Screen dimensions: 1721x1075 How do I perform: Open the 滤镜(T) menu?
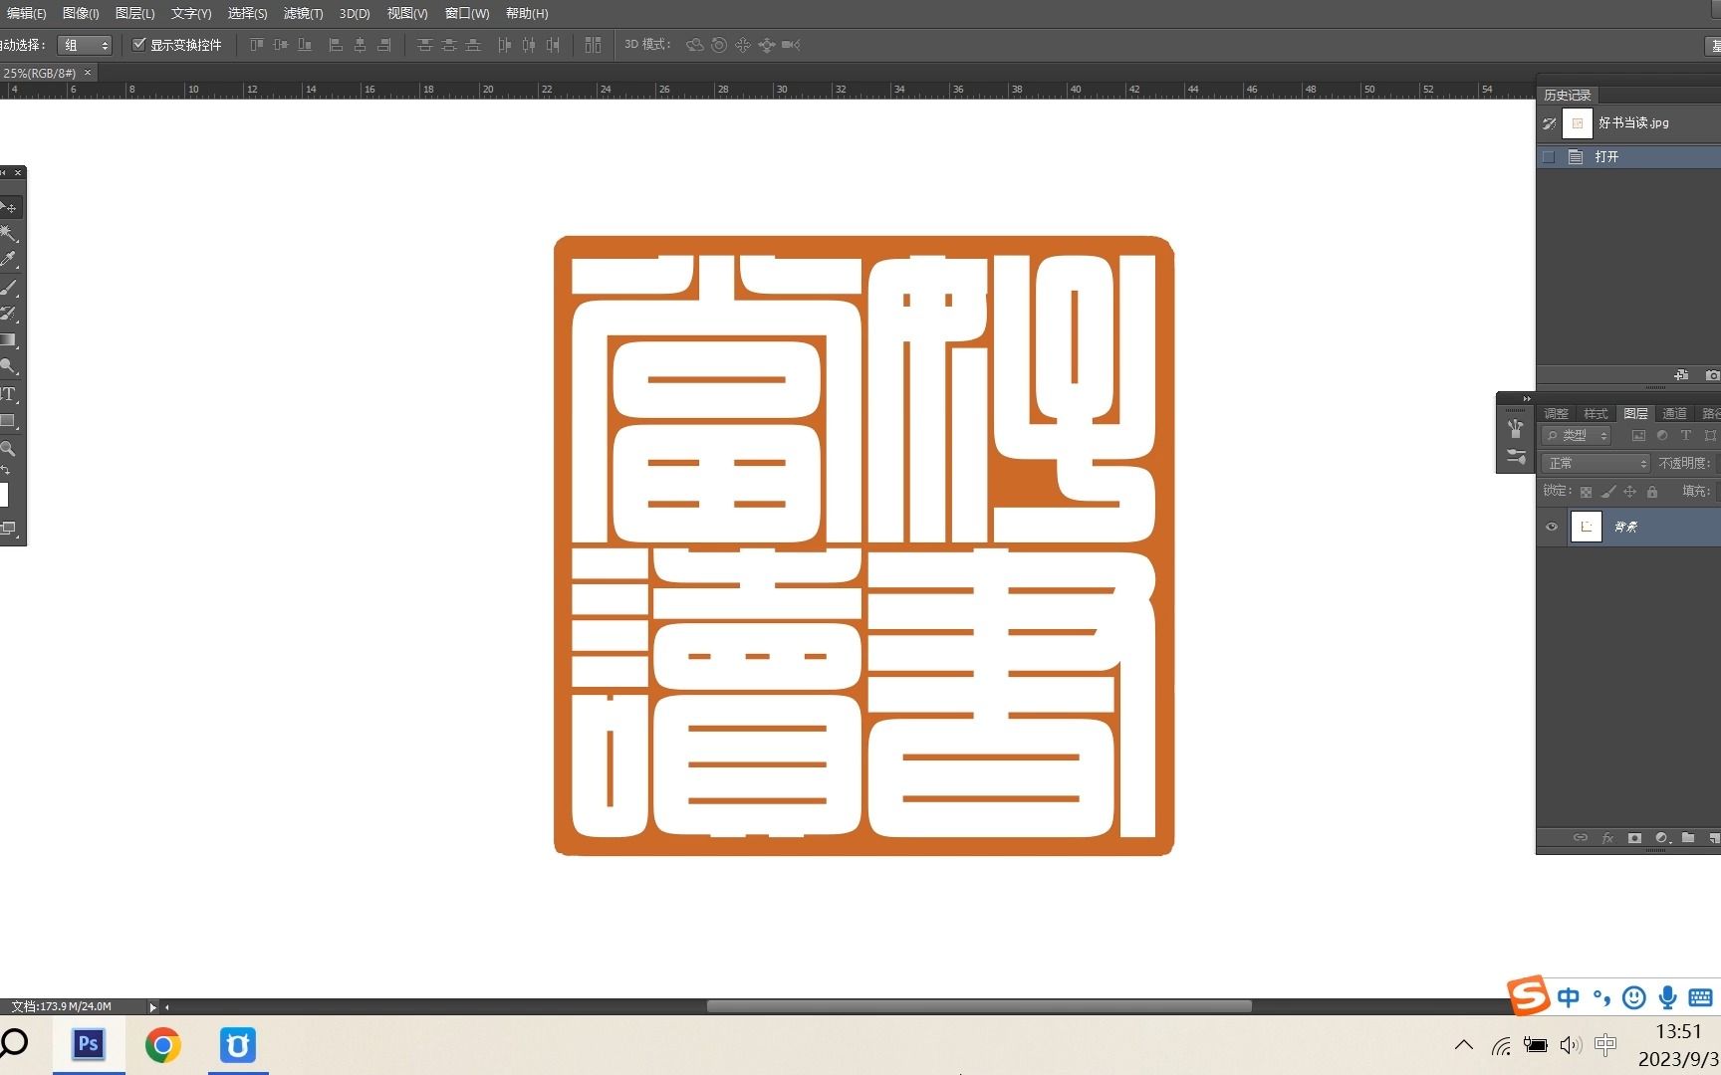coord(303,13)
